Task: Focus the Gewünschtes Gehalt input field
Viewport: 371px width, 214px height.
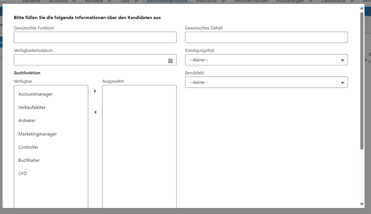Action: [266, 37]
